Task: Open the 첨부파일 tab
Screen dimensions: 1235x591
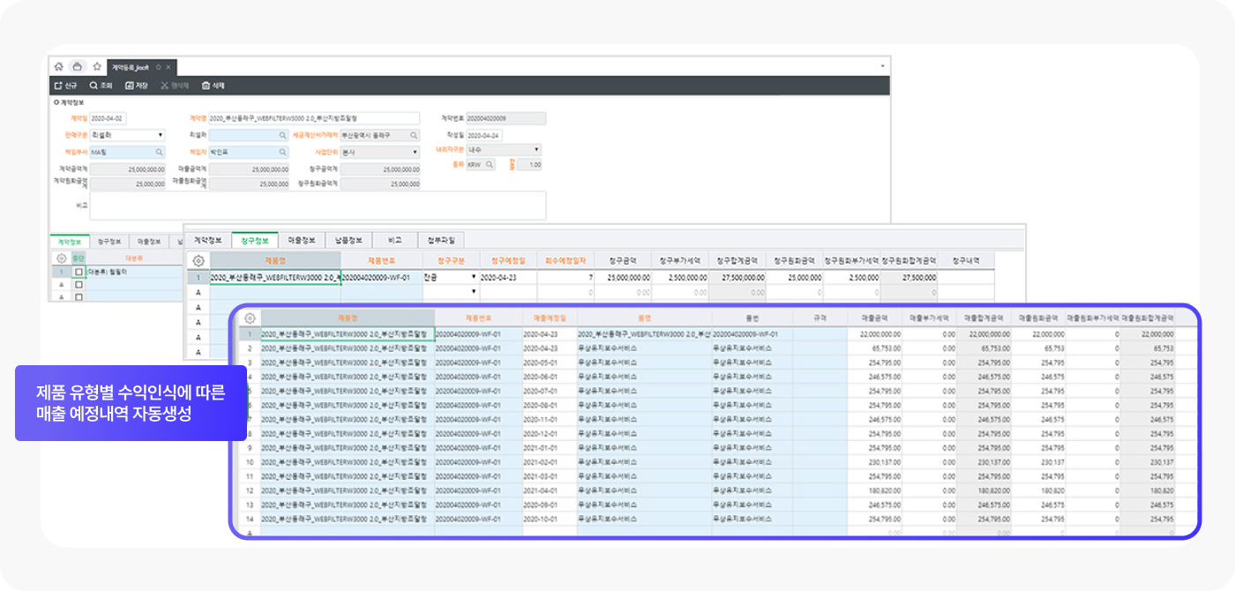Action: pos(440,240)
